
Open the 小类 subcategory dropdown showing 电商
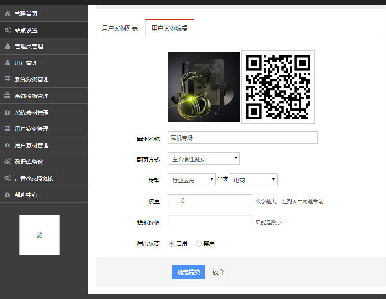[x=253, y=179]
